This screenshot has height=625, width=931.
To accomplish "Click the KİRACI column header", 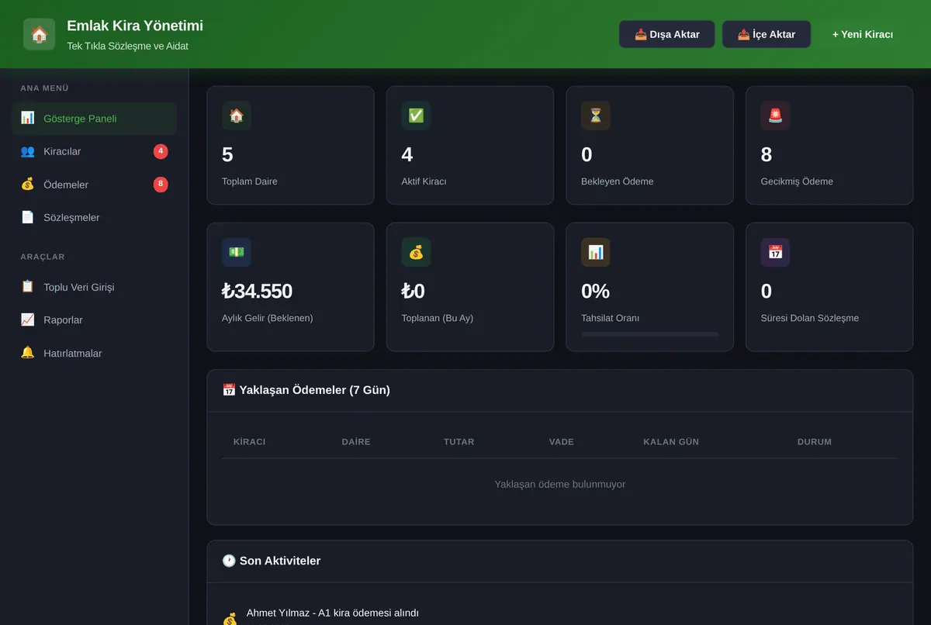I will [250, 442].
